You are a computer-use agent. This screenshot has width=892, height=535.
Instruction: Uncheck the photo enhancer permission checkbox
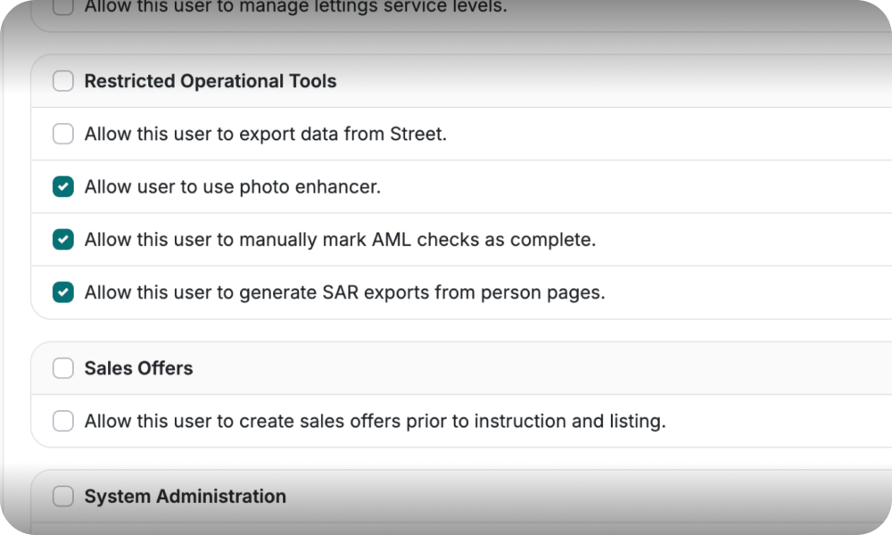pyautogui.click(x=63, y=187)
